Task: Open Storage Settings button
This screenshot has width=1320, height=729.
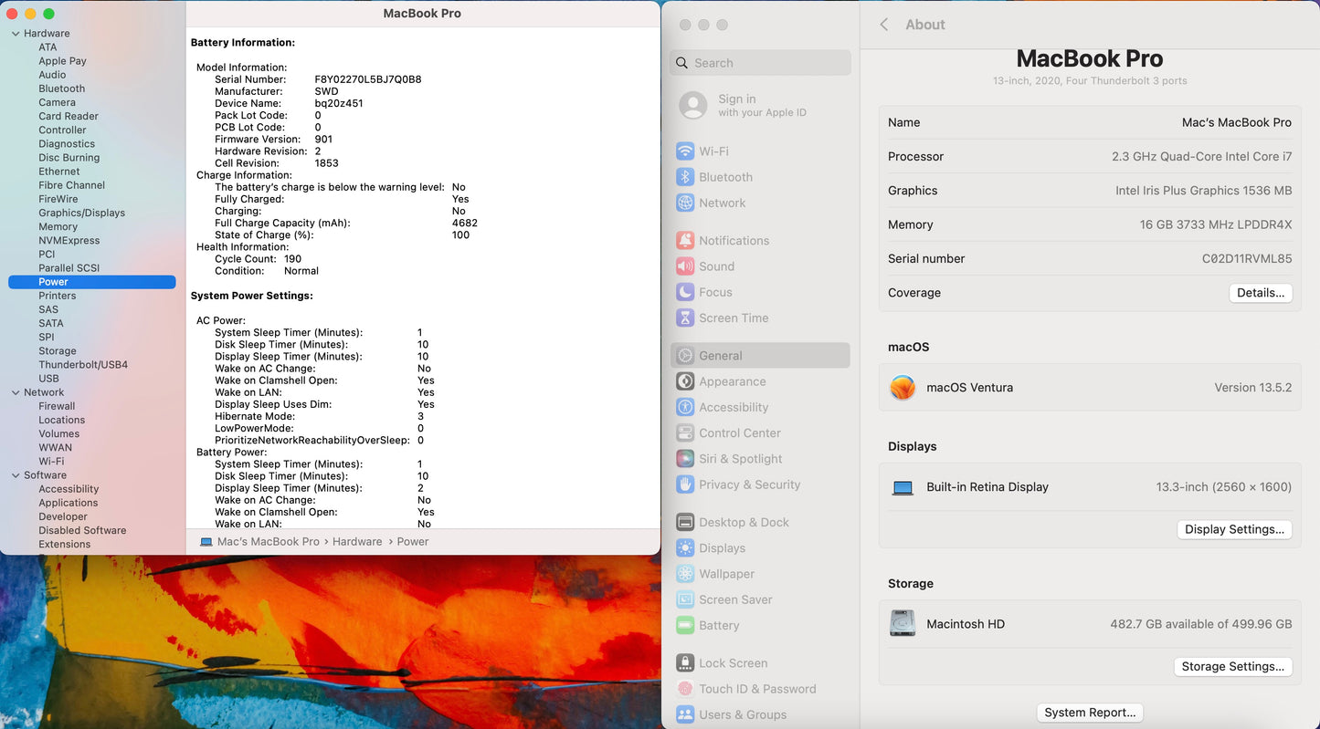Action: (x=1232, y=667)
